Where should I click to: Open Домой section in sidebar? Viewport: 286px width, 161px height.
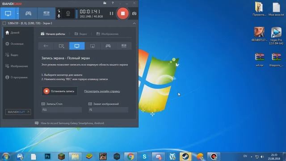13,33
